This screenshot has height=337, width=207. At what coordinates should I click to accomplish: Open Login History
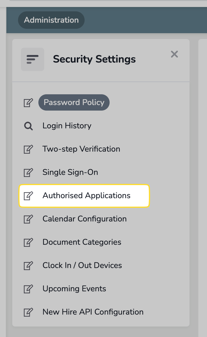click(x=67, y=126)
